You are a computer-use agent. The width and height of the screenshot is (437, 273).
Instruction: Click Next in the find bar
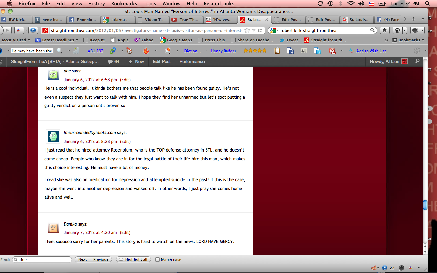coord(82,260)
